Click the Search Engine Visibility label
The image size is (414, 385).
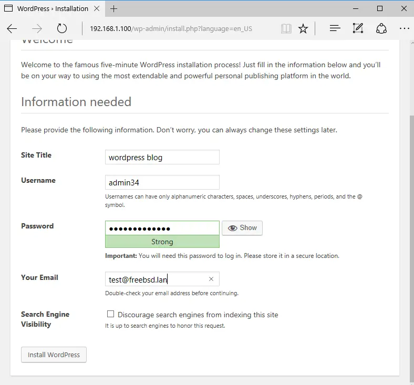(x=45, y=319)
